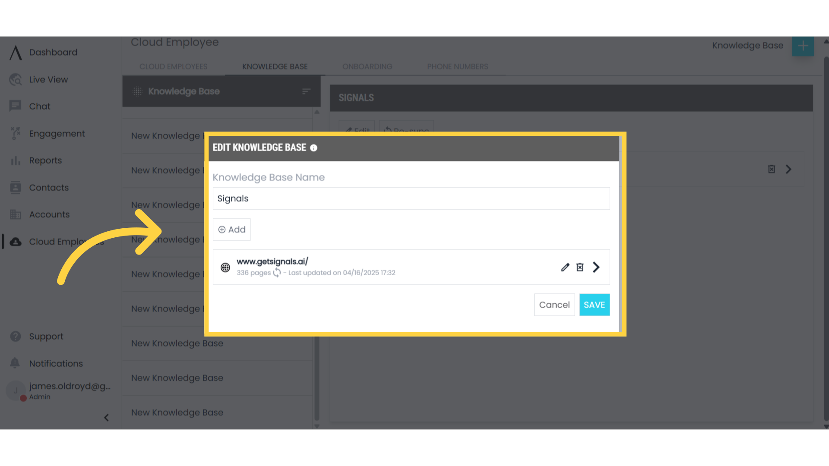
Task: Switch to Cloud Employees tab
Action: click(174, 66)
